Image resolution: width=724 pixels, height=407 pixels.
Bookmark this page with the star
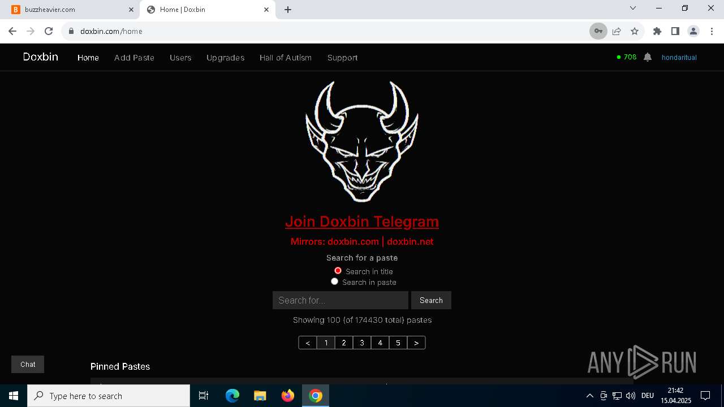click(x=635, y=31)
